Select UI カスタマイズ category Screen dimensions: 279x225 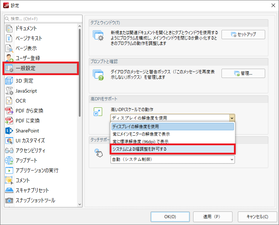(41, 141)
